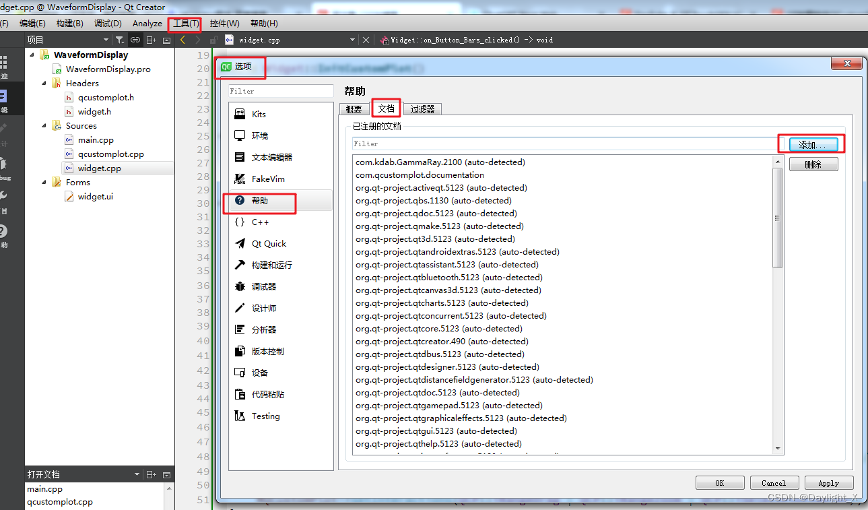The height and width of the screenshot is (510, 868).
Task: Select the C++ settings category
Action: 258,222
